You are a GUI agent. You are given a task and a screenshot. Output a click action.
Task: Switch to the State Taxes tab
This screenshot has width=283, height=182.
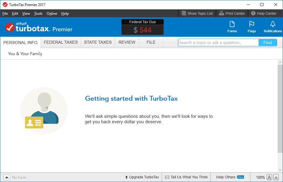[x=98, y=42]
